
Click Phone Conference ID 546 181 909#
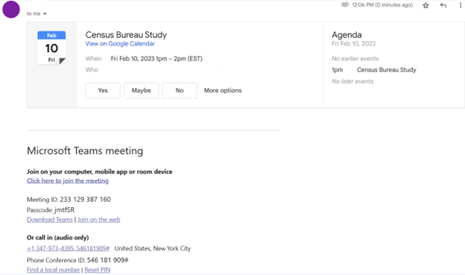click(x=77, y=260)
